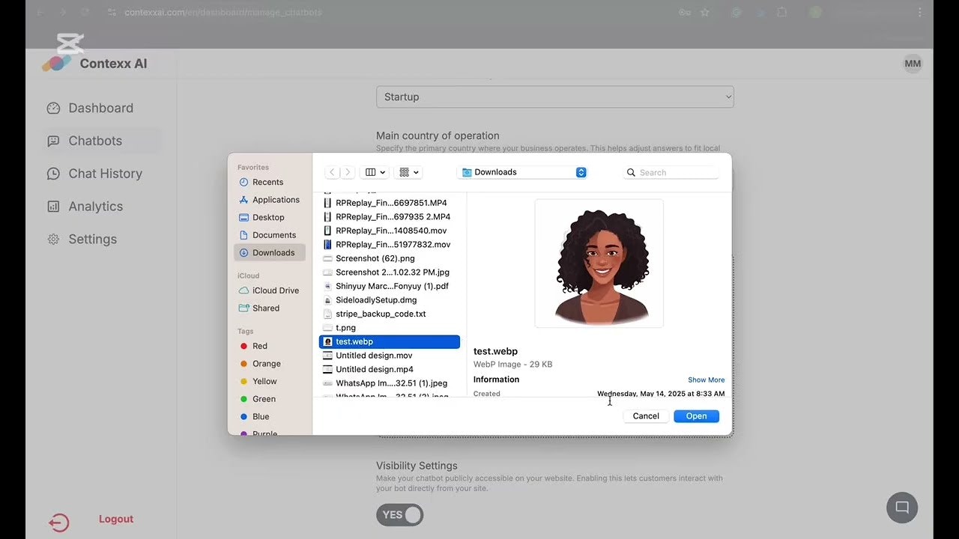Bookmark page with star icon

click(x=705, y=12)
